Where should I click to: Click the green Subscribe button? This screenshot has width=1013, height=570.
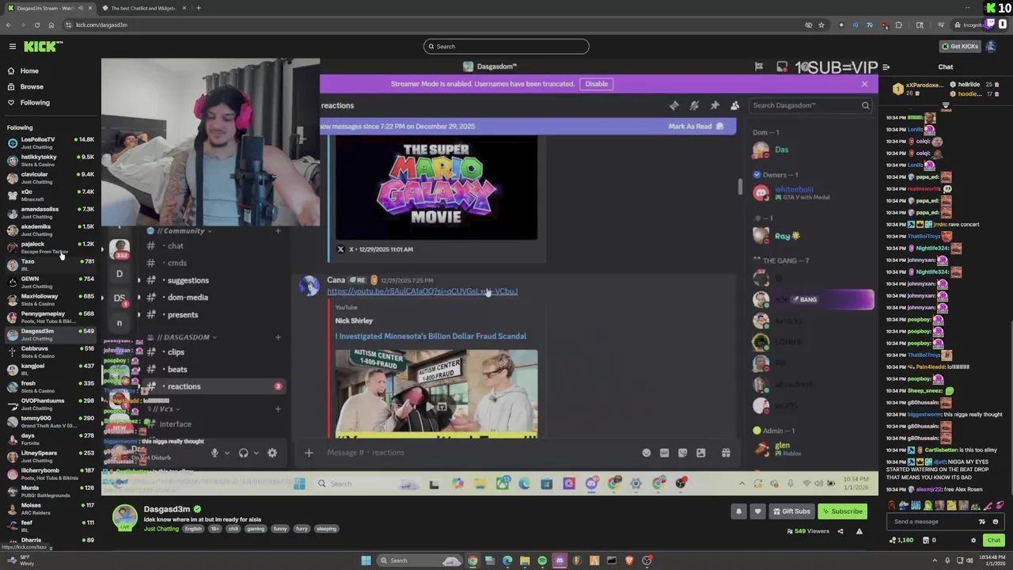(x=842, y=511)
